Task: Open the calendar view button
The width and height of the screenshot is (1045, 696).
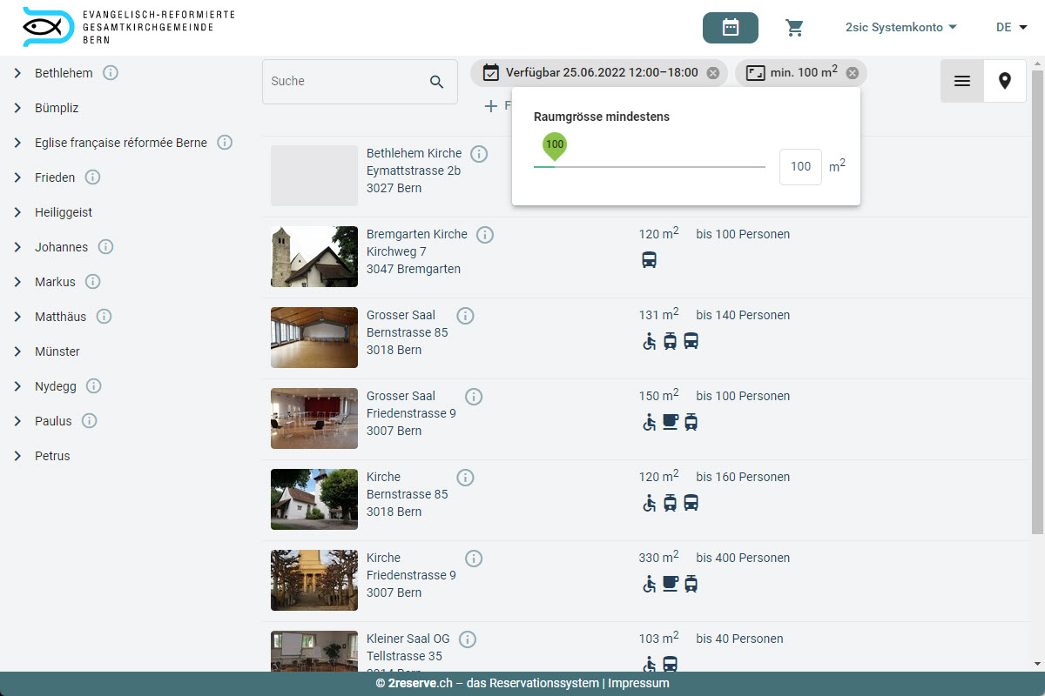Action: point(730,28)
